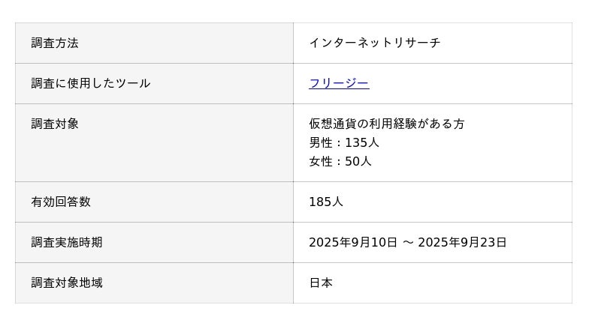Click the 135人 male count
The height and width of the screenshot is (326, 601).
tap(362, 142)
